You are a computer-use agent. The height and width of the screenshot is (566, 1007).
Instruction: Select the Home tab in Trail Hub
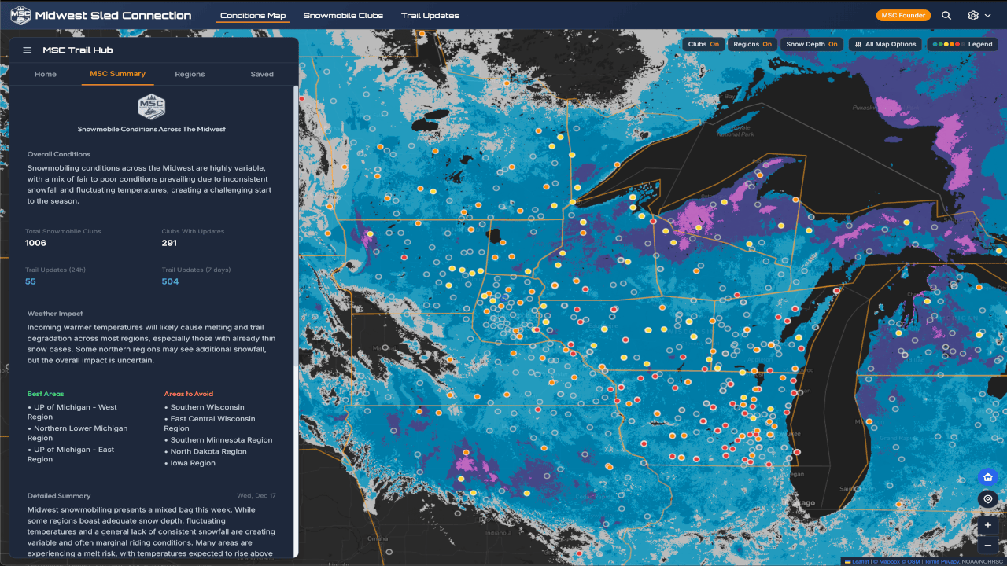pos(46,74)
